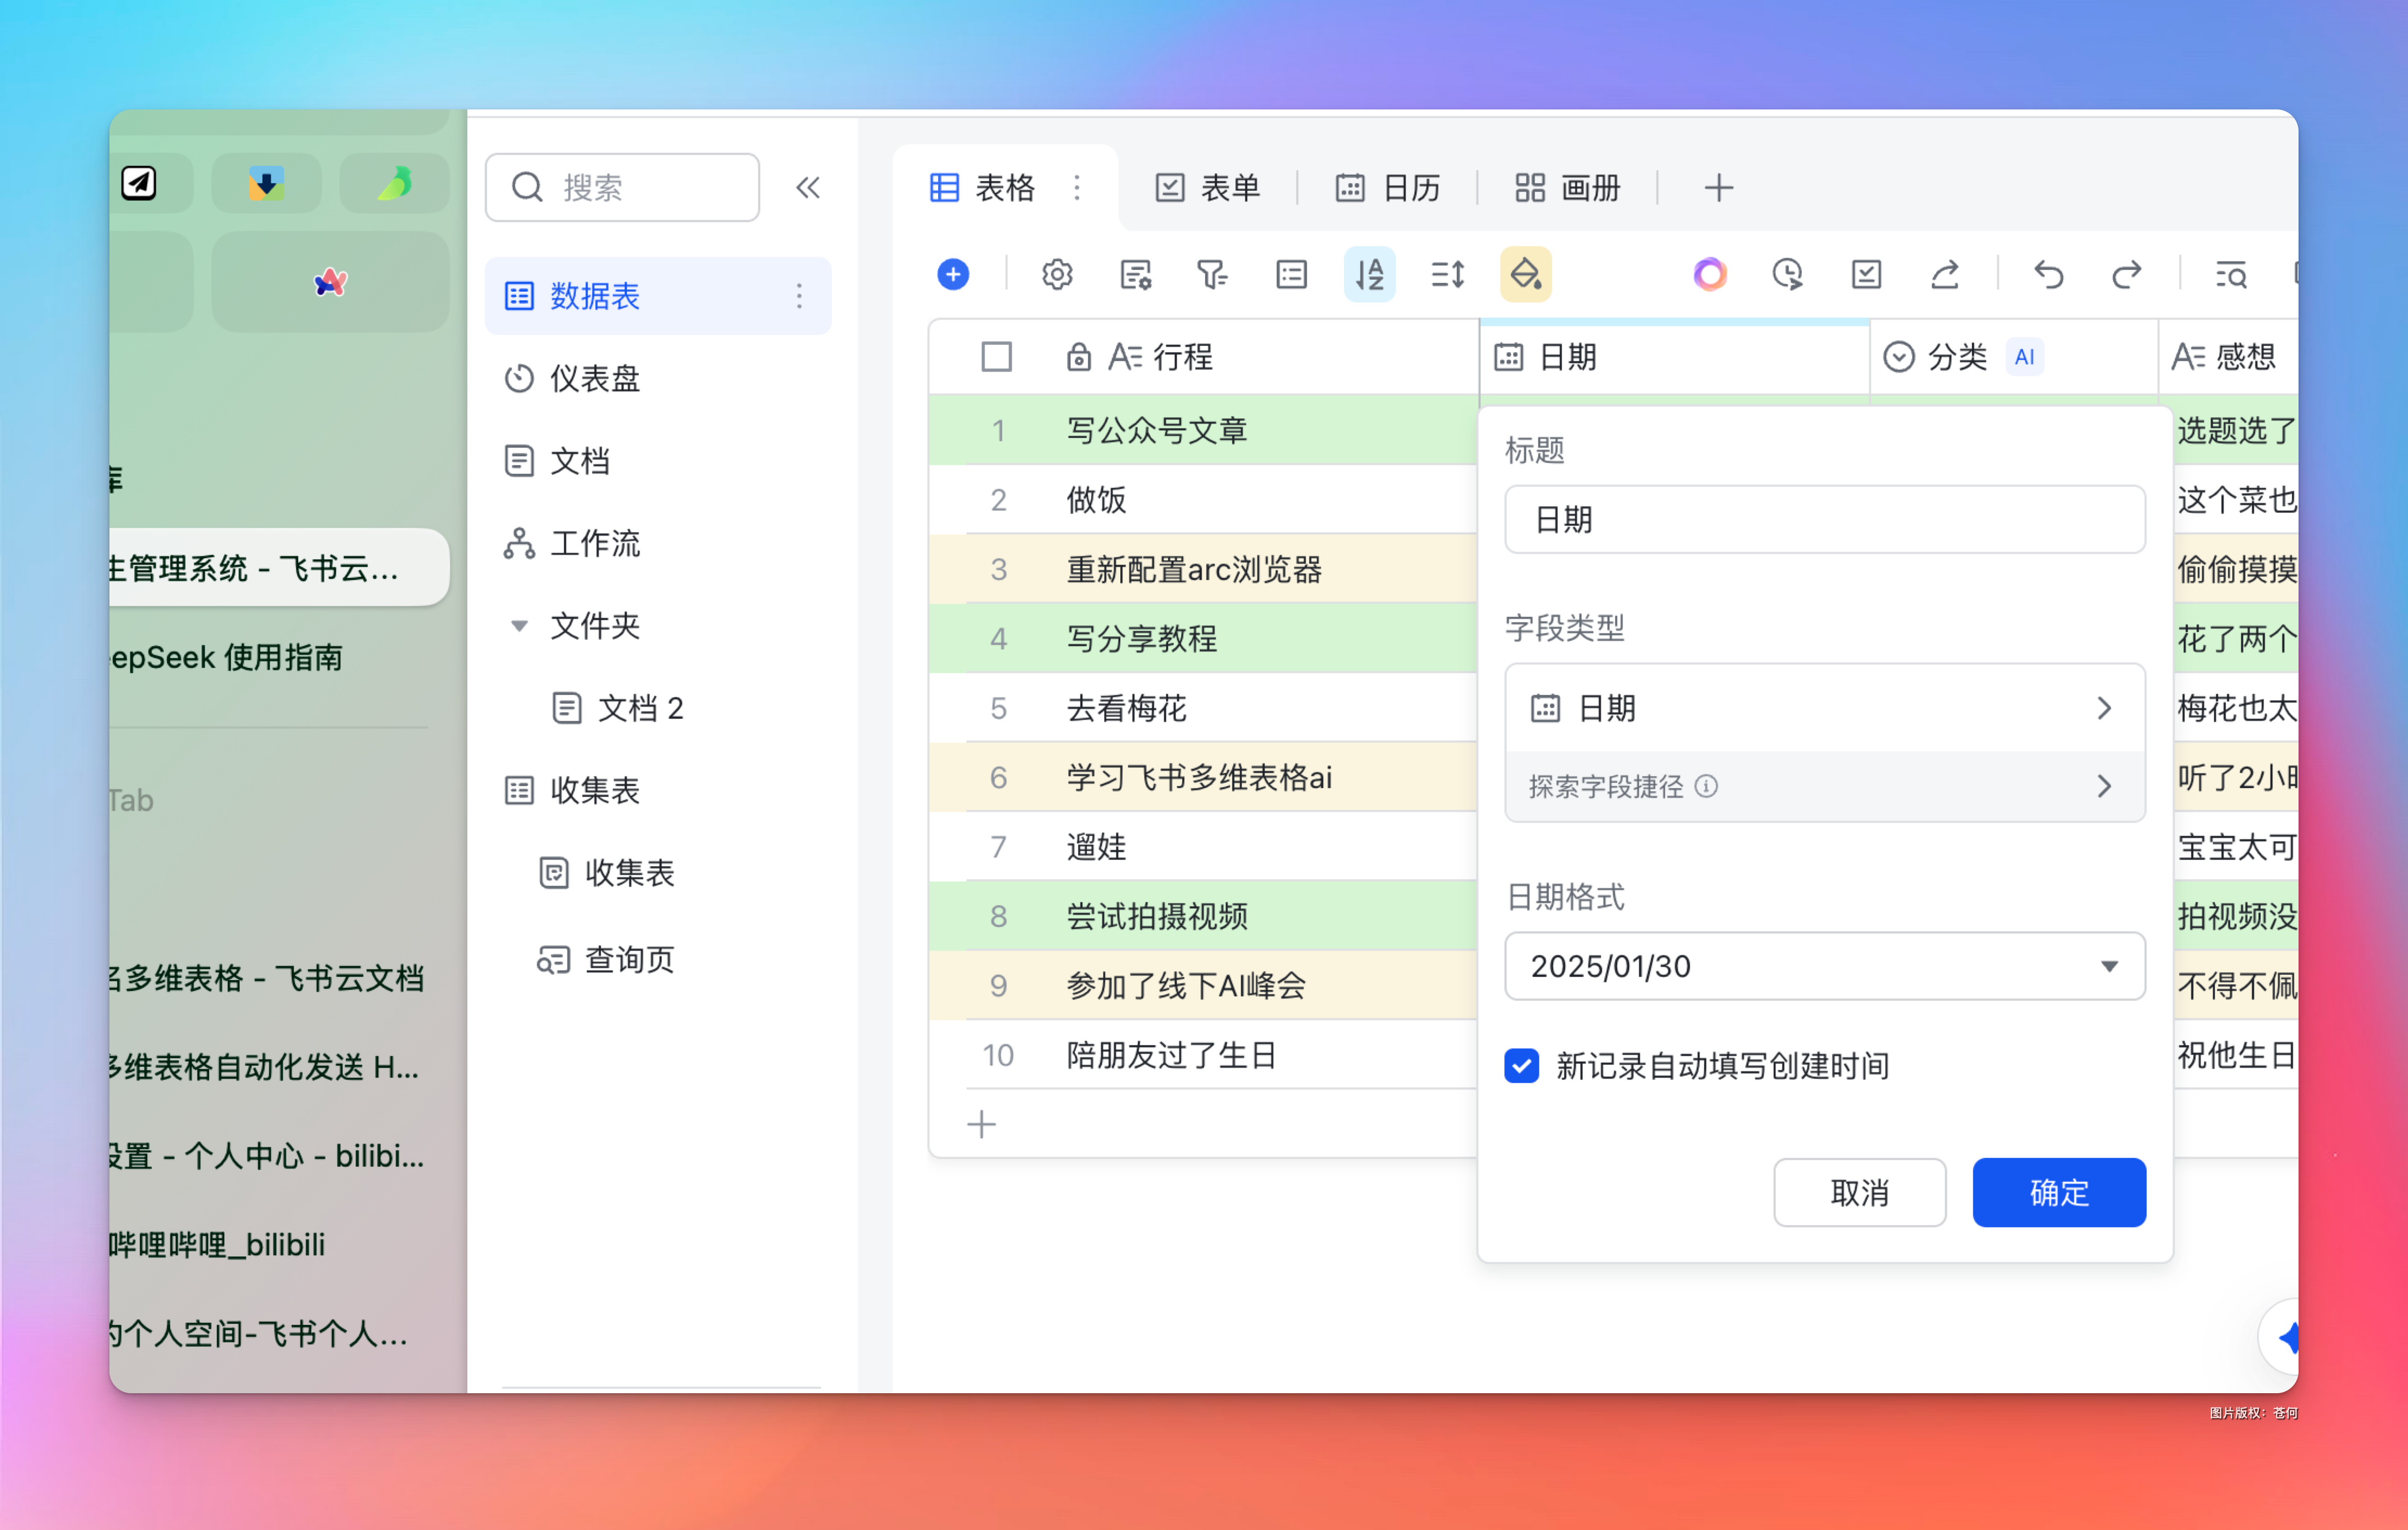Click the 标题 field name input box
Viewport: 2408px width, 1530px height.
[x=1824, y=520]
